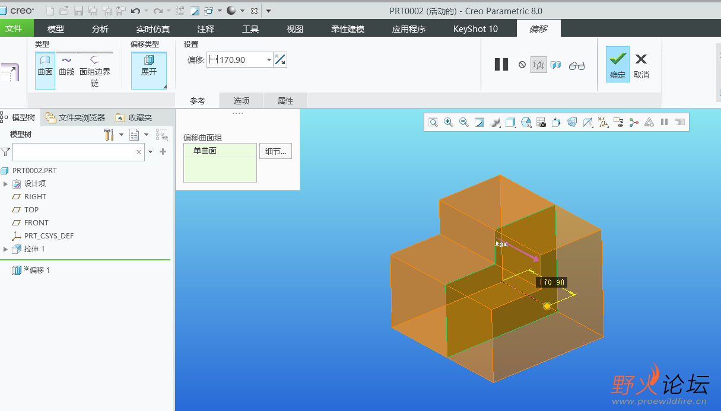Viewport: 721px width, 411px height.
Task: Click the Zoom In magnifier icon
Action: click(448, 122)
